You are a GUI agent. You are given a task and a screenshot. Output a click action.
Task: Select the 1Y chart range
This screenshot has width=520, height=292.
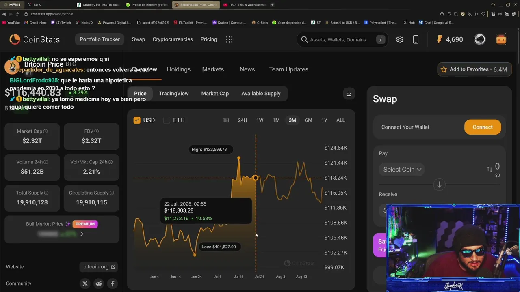[324, 120]
